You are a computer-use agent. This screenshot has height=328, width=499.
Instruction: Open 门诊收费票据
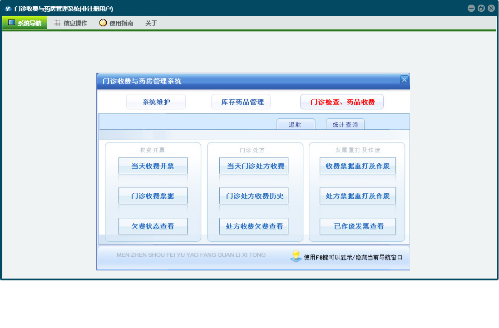pos(153,196)
